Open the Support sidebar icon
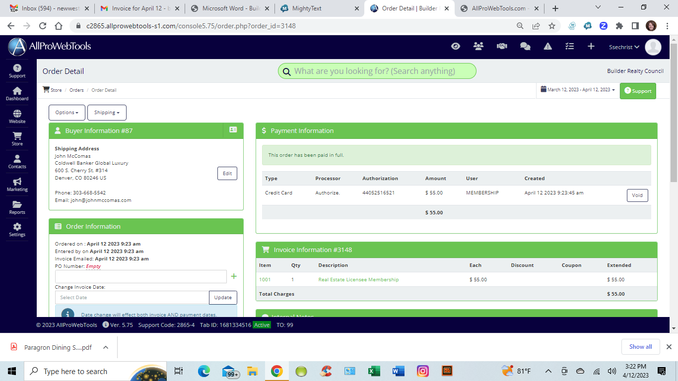678x381 pixels. (17, 71)
